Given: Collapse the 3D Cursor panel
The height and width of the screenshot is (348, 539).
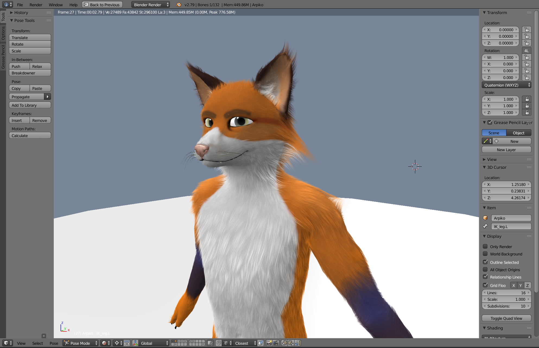Looking at the screenshot, I should (484, 167).
